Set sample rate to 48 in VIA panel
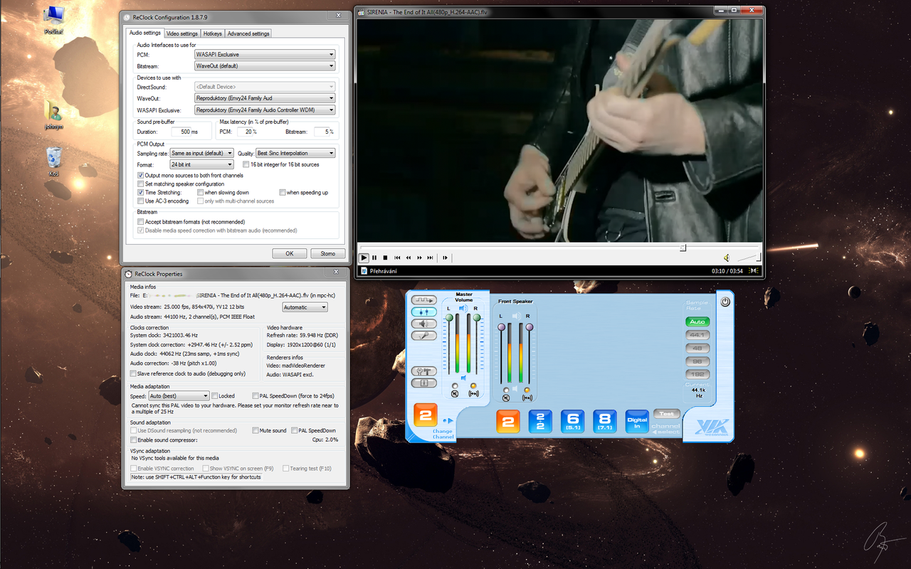911x569 pixels. pos(697,348)
